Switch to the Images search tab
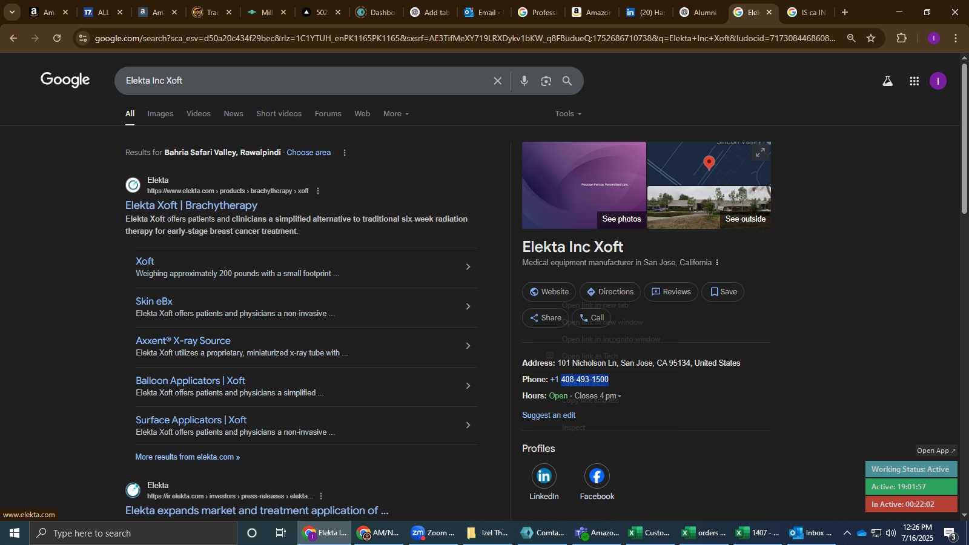Image resolution: width=969 pixels, height=545 pixels. [160, 114]
